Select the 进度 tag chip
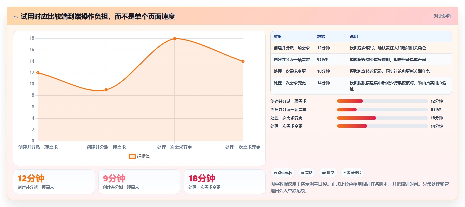465x207 pixels. pyautogui.click(x=328, y=173)
